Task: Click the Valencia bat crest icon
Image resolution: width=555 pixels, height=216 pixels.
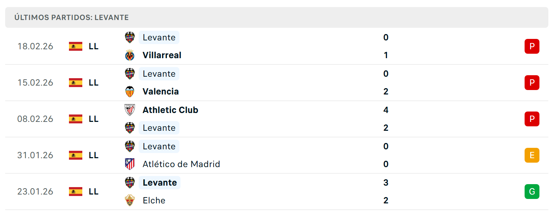Action: [130, 92]
